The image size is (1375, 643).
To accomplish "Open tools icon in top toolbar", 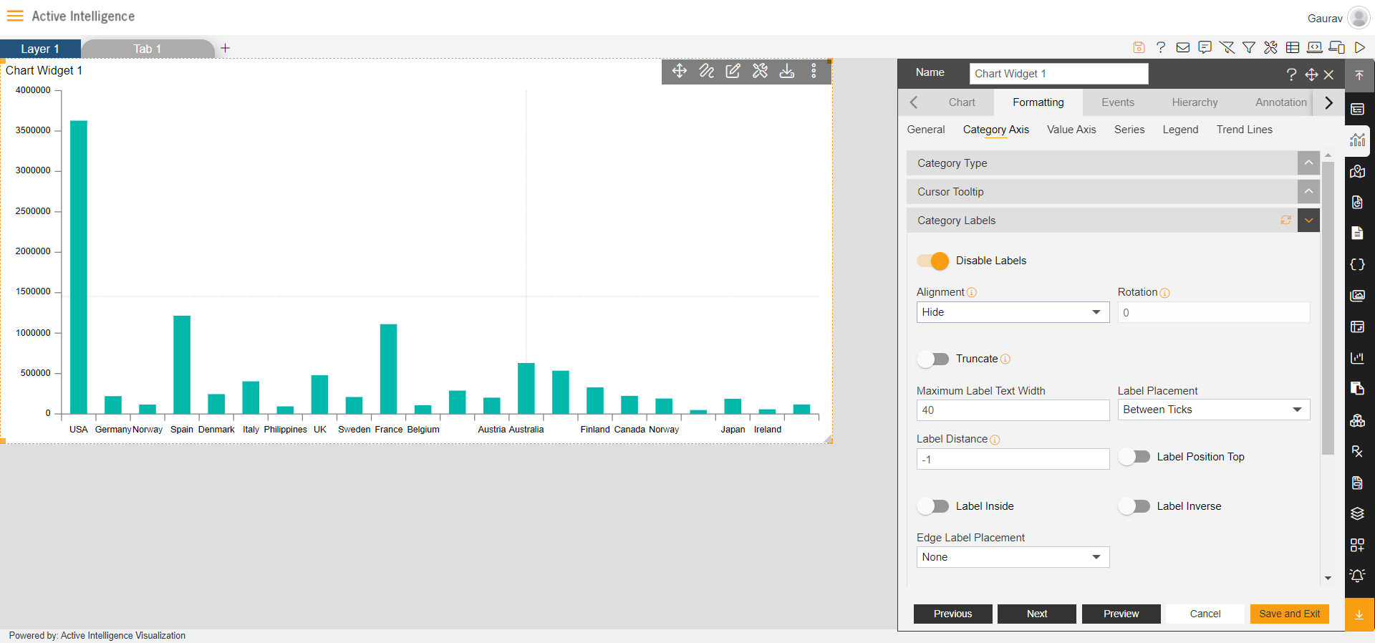I will click(x=1270, y=47).
